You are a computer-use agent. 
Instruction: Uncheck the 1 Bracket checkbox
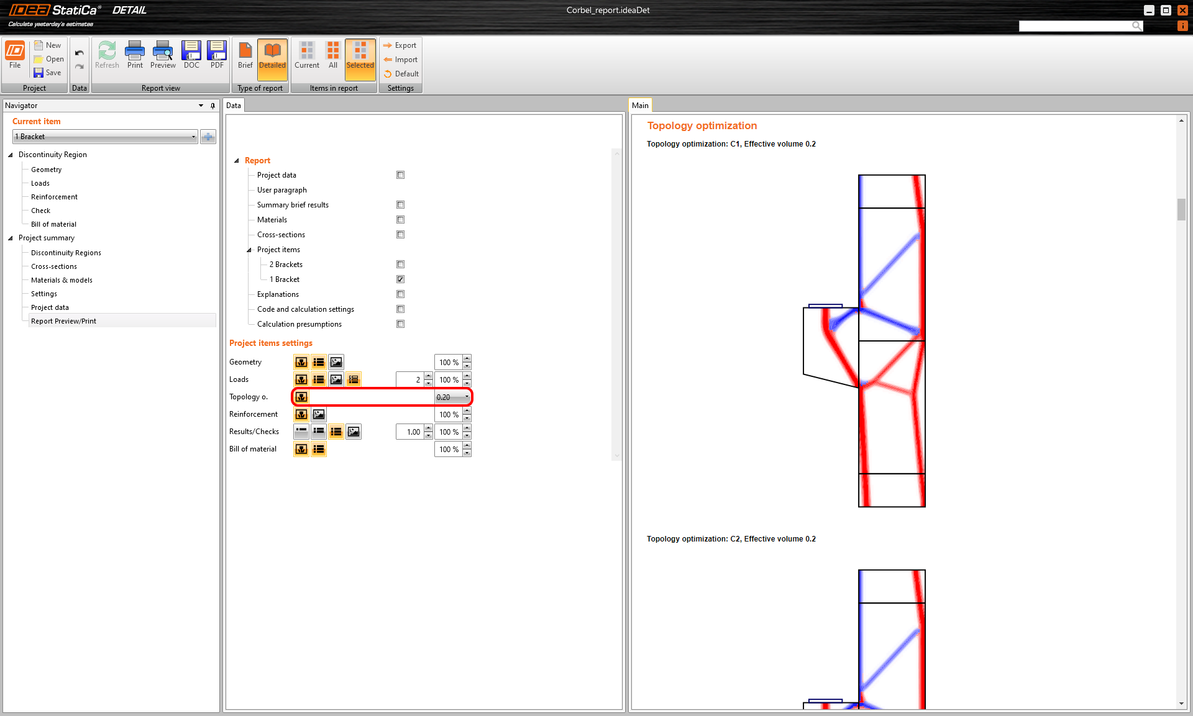[x=400, y=279]
